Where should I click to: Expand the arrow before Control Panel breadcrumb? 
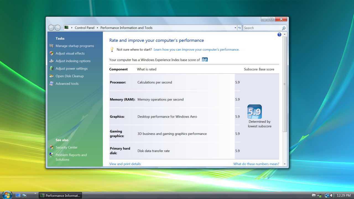[72, 28]
